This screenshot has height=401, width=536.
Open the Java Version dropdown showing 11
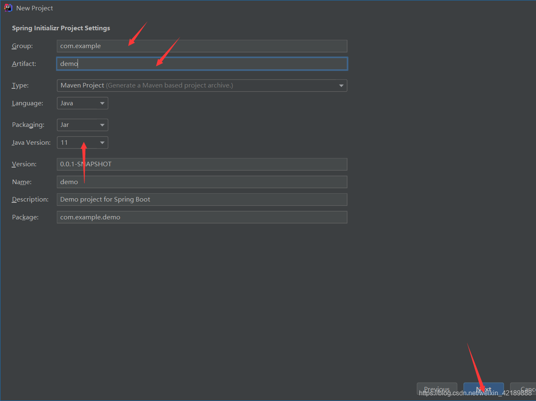pos(82,143)
